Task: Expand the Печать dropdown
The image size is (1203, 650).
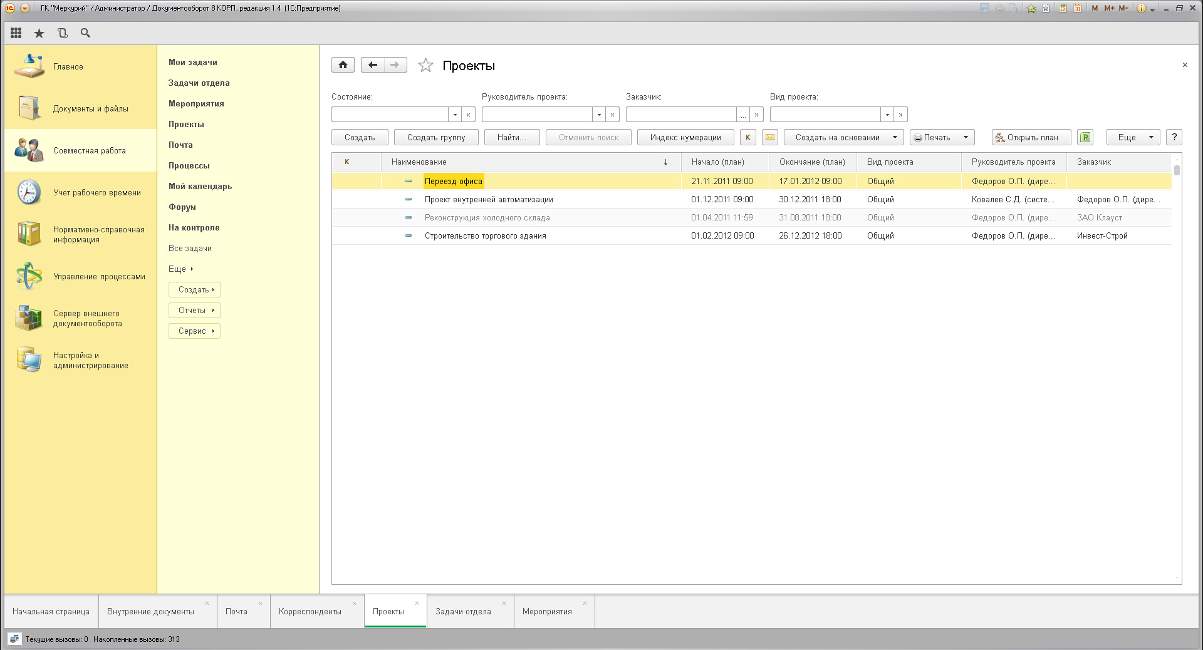Action: (x=966, y=137)
